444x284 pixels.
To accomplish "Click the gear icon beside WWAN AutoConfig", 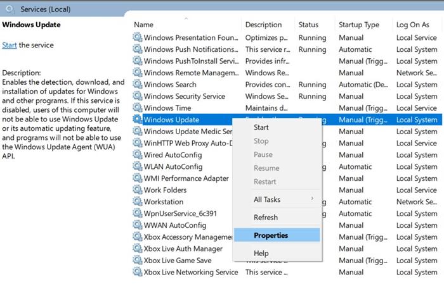I will pyautogui.click(x=138, y=225).
